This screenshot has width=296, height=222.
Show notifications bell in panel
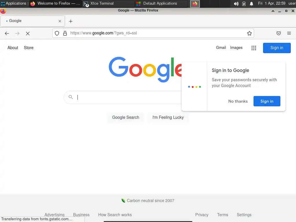(251, 3)
